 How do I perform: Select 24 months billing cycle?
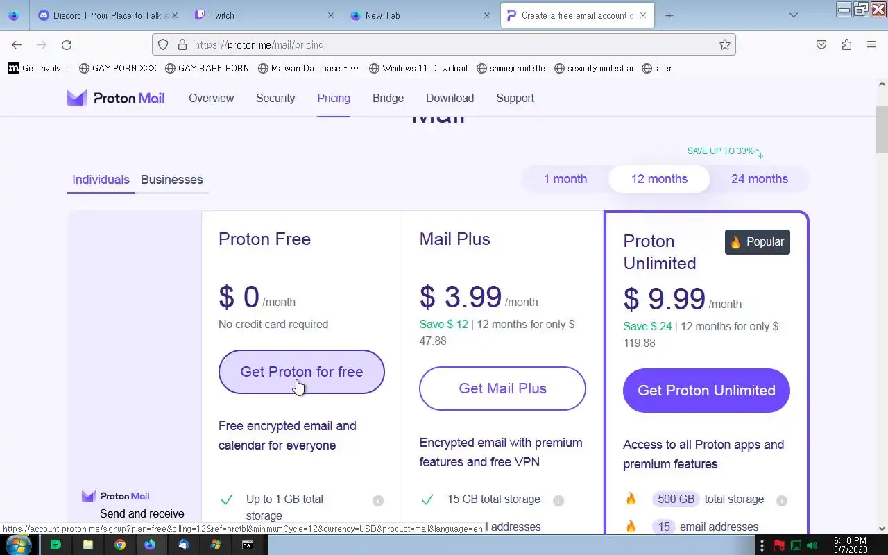760,179
